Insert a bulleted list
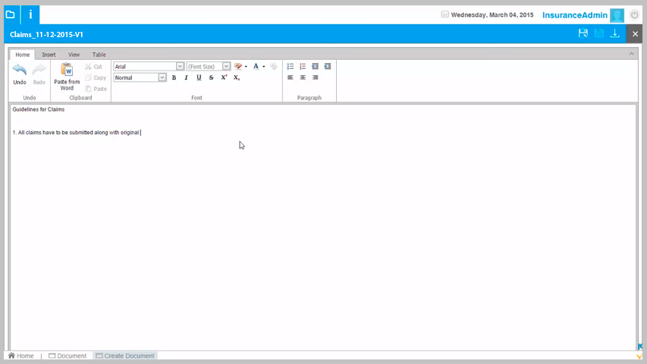Screen dimensions: 647x364 290,67
